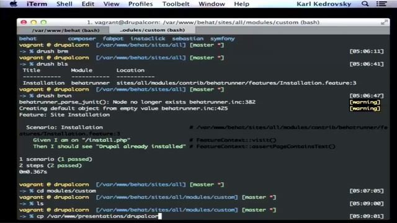This screenshot has width=397, height=223.
Task: Click the Installation.feature:3 location path
Action: click(x=236, y=83)
